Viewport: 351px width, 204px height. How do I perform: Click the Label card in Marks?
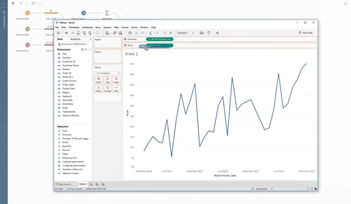click(x=116, y=80)
